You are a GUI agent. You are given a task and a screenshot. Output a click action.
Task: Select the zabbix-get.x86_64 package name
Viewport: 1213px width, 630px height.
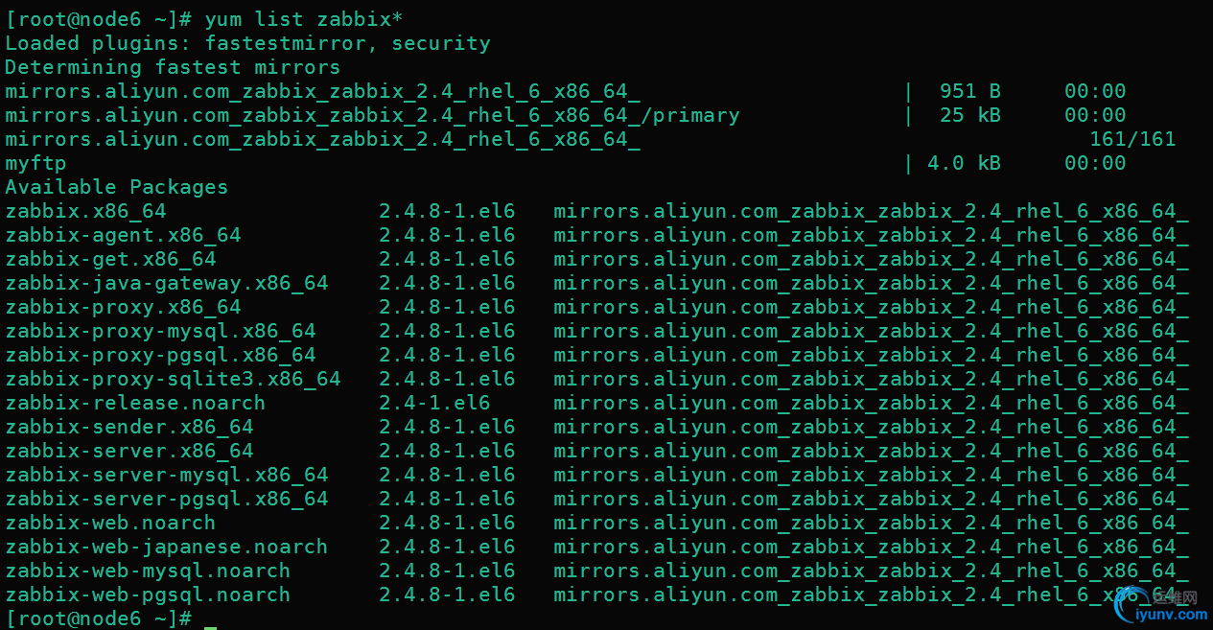[110, 259]
